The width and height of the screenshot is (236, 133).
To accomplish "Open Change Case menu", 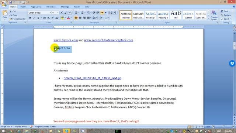I will 57,18.
